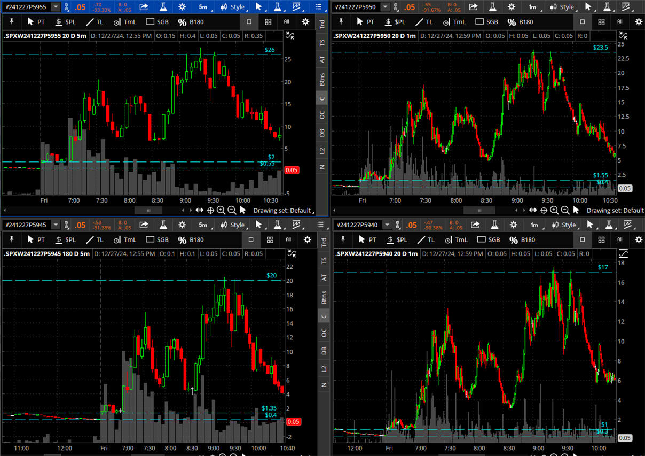This screenshot has width=645, height=456.
Task: Toggle single-chart view in top-left drawing toolbar
Action: pos(249,22)
